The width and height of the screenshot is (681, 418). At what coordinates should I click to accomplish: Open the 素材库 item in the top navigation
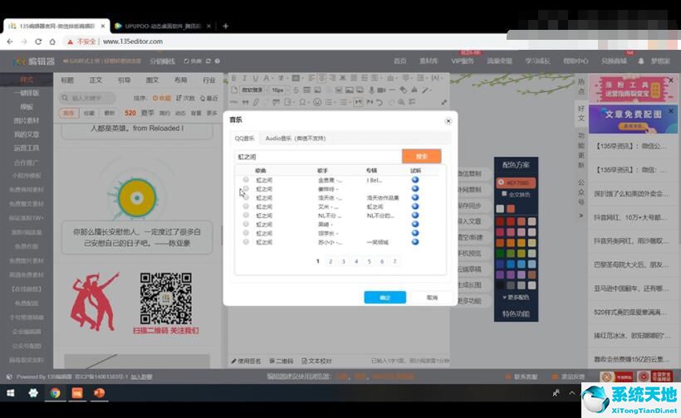(x=429, y=61)
